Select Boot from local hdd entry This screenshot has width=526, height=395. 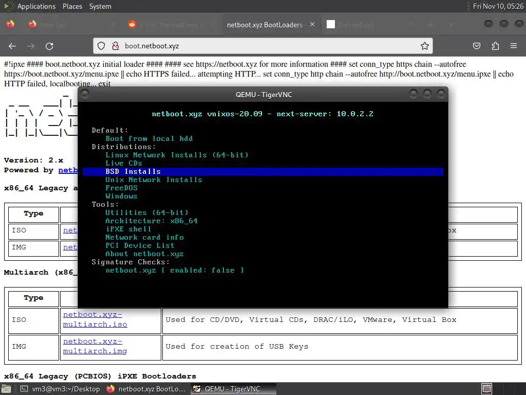click(x=149, y=138)
